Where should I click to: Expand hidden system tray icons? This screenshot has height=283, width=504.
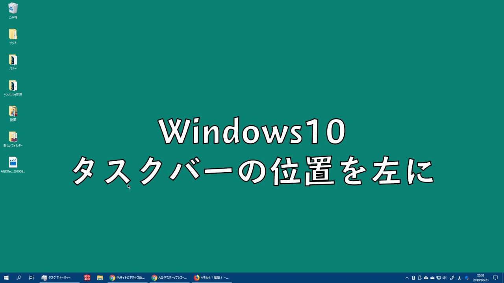pyautogui.click(x=407, y=278)
